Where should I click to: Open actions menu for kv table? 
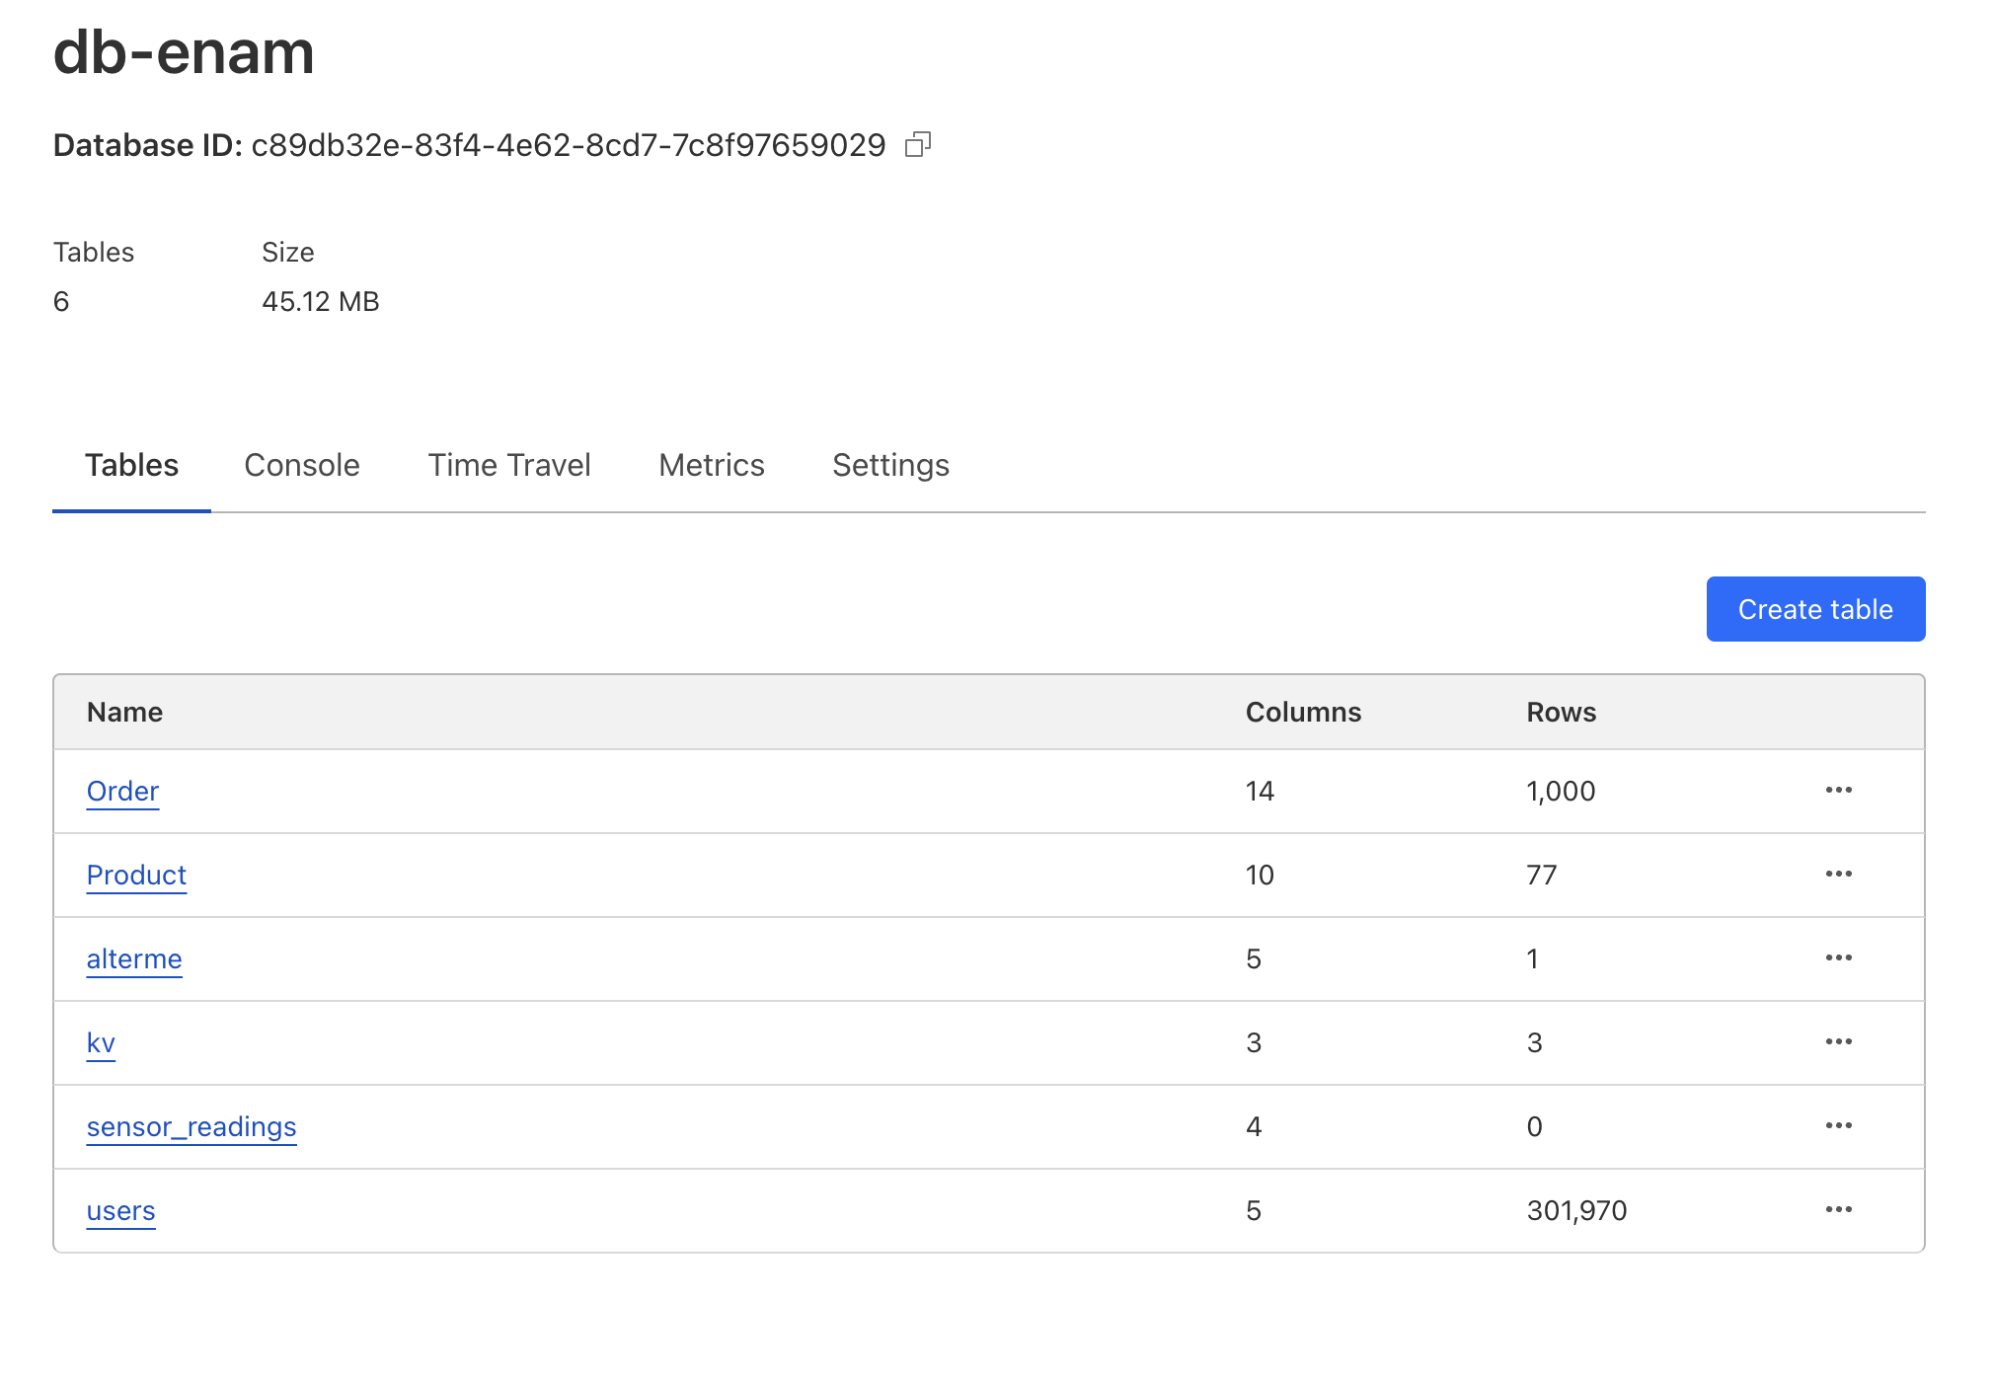(x=1838, y=1042)
